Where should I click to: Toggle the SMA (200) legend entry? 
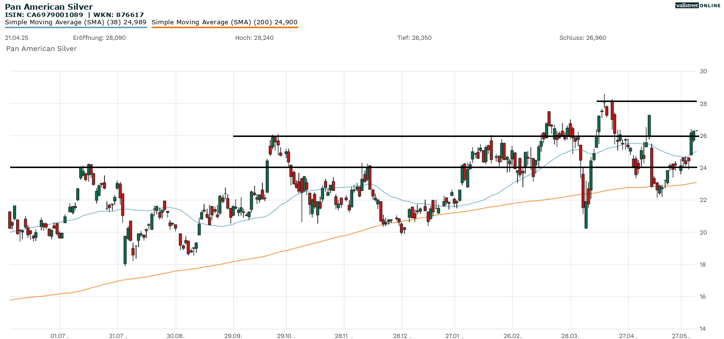[x=224, y=22]
